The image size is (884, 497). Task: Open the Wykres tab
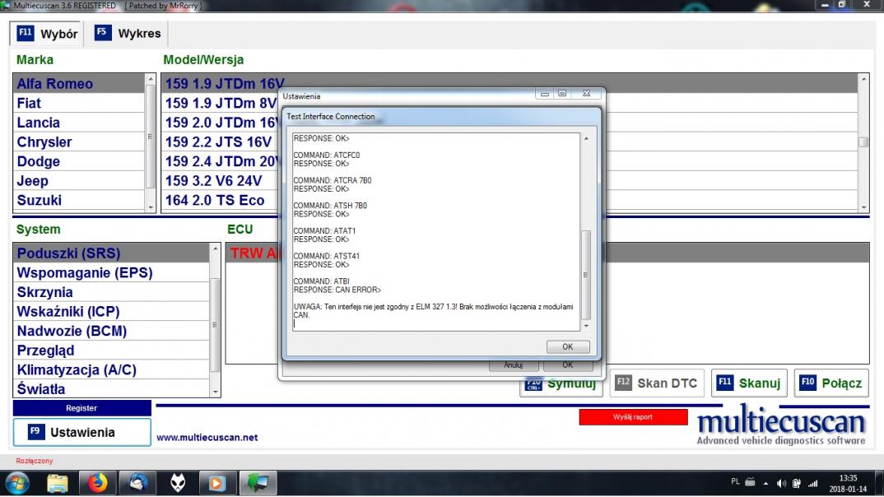point(128,34)
